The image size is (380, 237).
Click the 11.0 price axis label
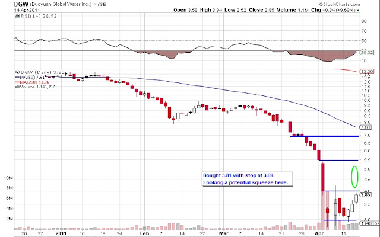(366, 91)
